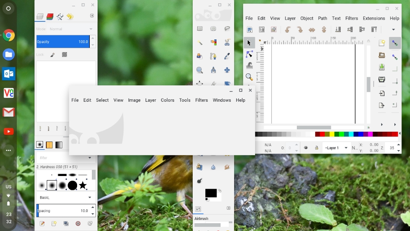The height and width of the screenshot is (231, 410).
Task: Click GIMP duplicate brush button
Action: (x=66, y=224)
